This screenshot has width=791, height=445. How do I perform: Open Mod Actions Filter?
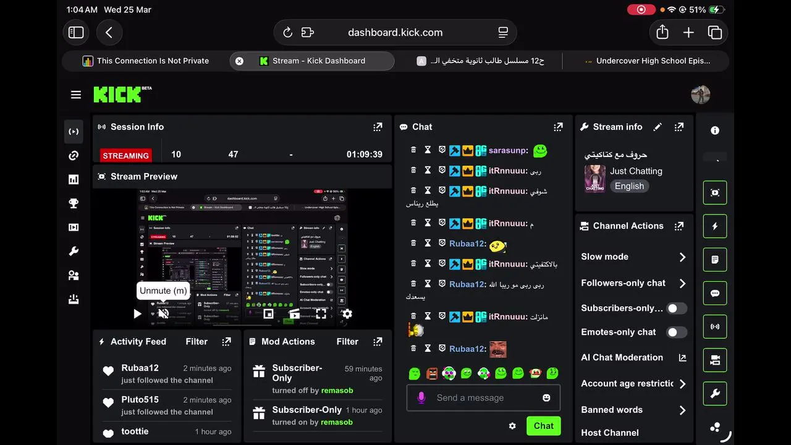pyautogui.click(x=347, y=341)
